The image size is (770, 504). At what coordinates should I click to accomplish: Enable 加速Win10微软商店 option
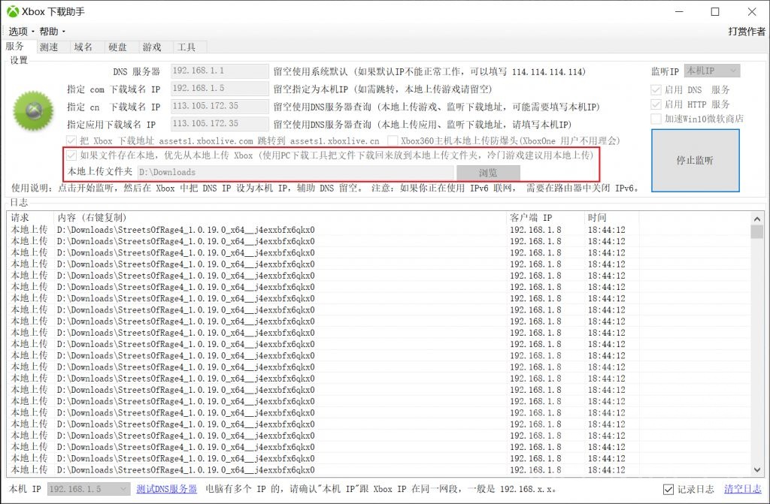point(657,119)
